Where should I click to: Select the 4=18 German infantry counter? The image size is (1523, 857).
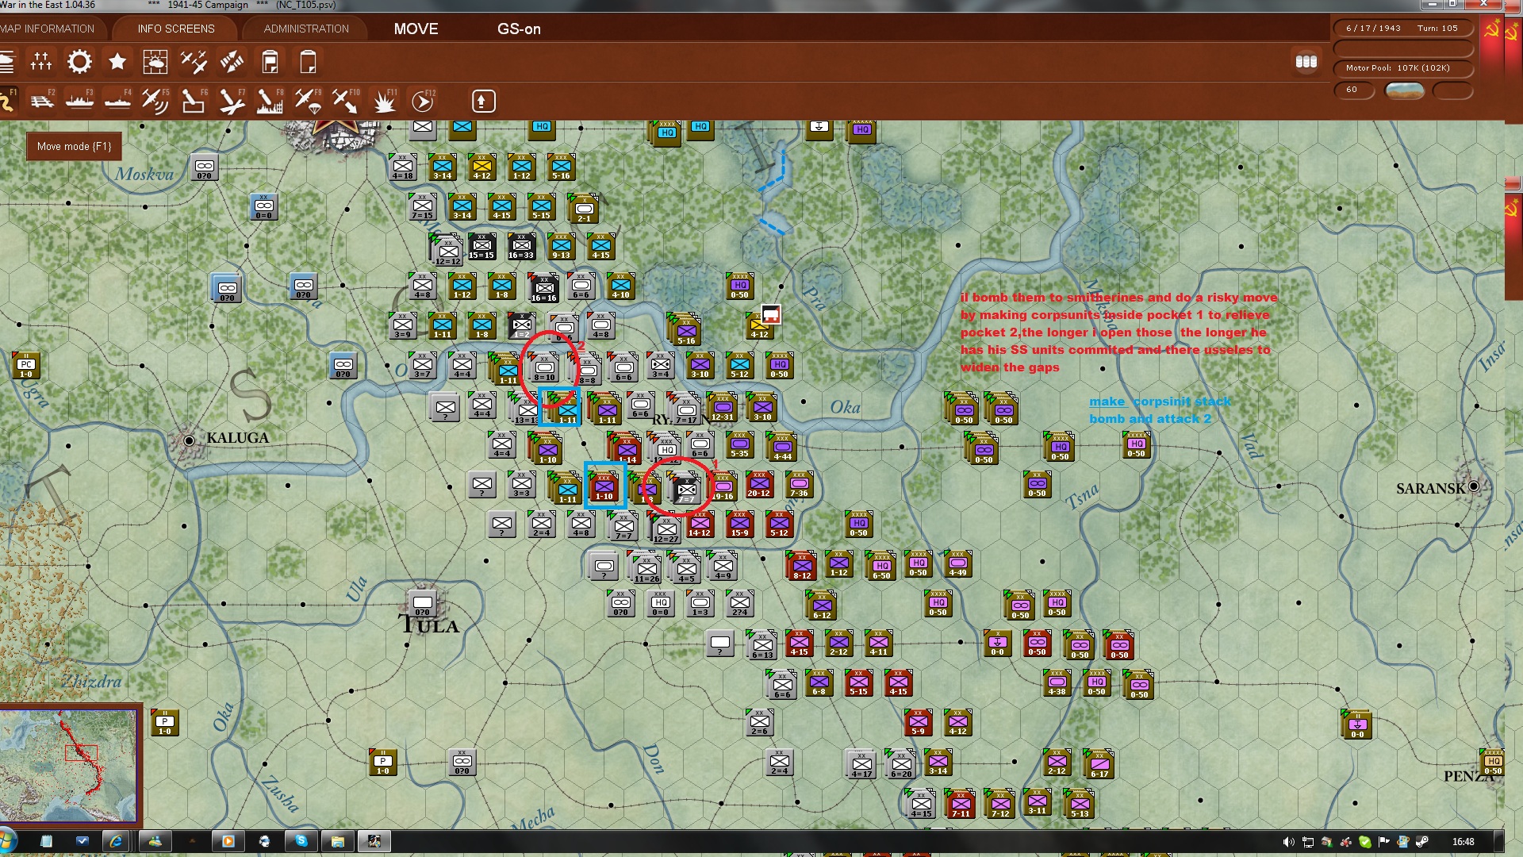pos(403,167)
